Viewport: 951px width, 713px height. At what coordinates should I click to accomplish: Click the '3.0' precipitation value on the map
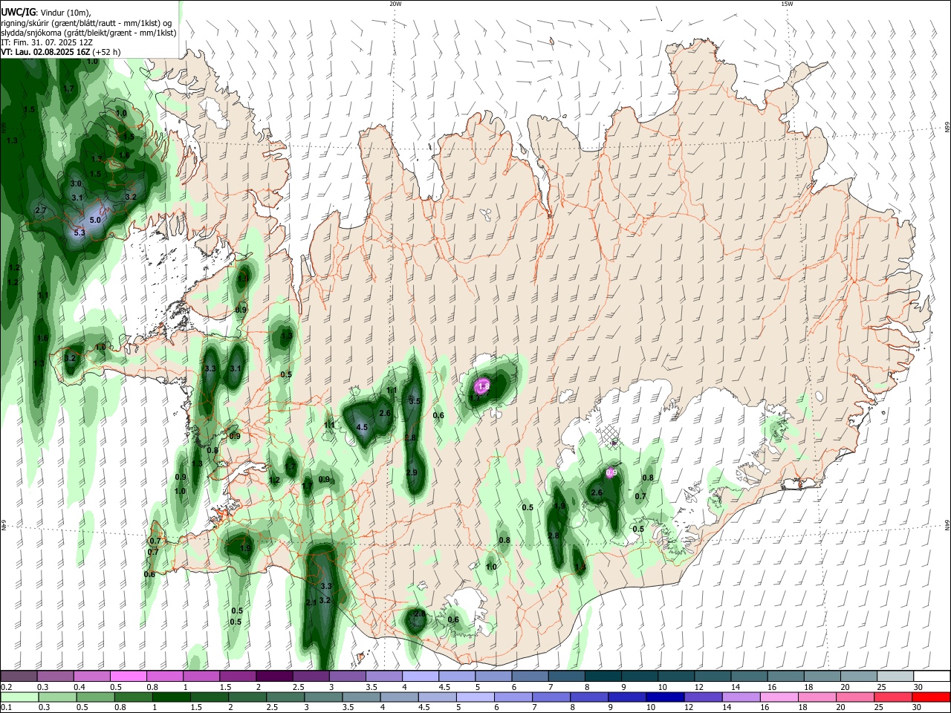tap(76, 183)
